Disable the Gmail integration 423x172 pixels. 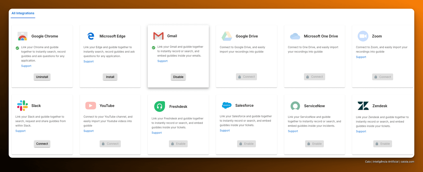[x=178, y=77]
